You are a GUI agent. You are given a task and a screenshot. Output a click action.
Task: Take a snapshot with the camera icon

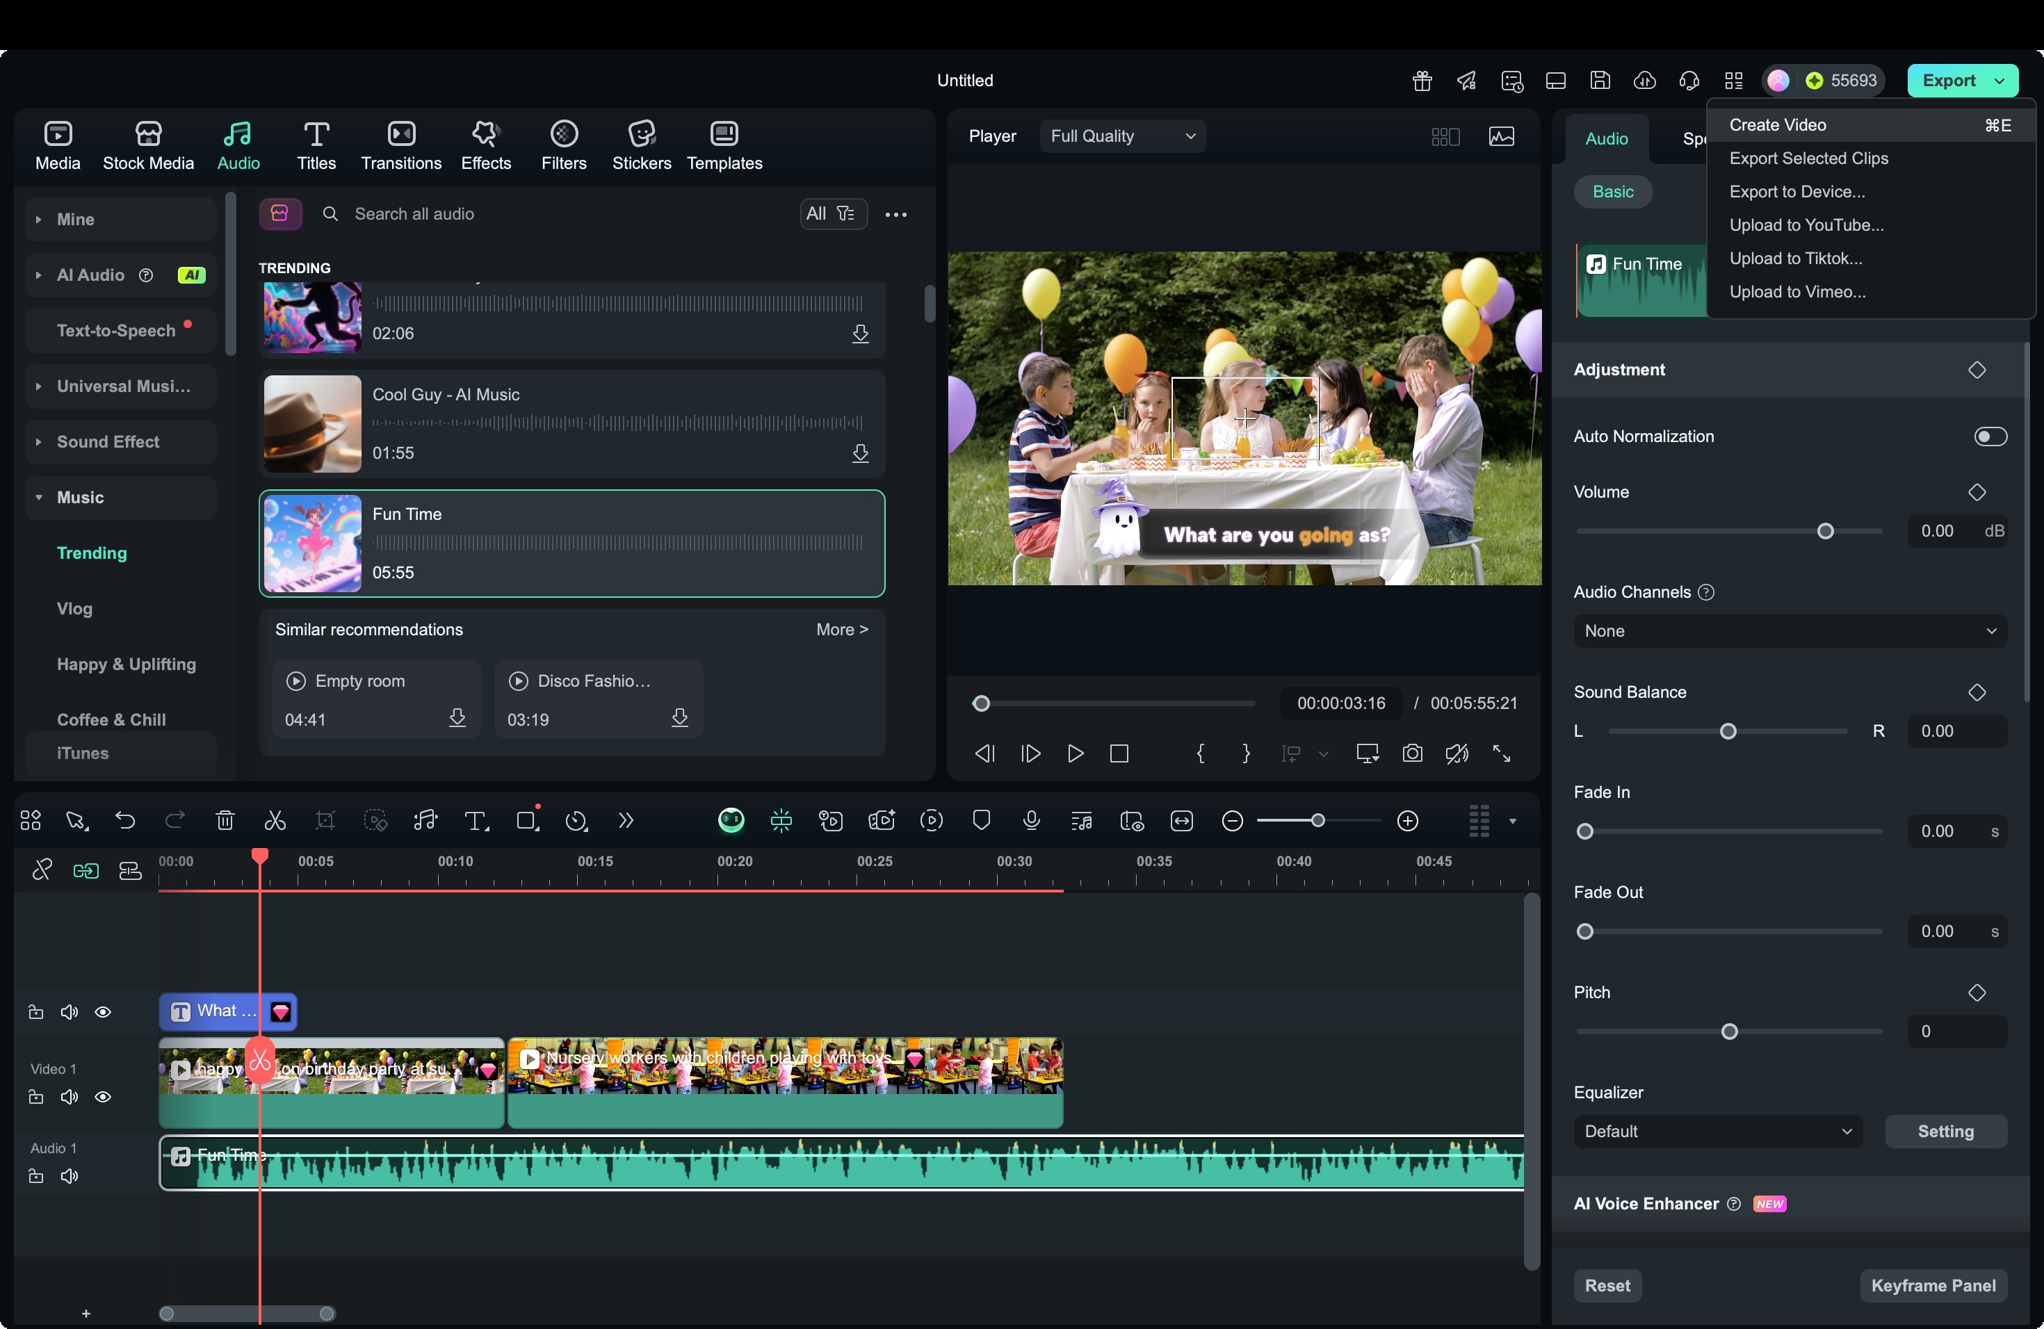tap(1412, 753)
